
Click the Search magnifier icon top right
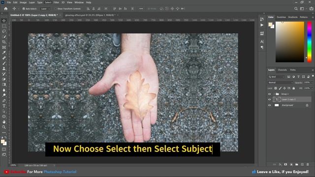[x=296, y=9]
